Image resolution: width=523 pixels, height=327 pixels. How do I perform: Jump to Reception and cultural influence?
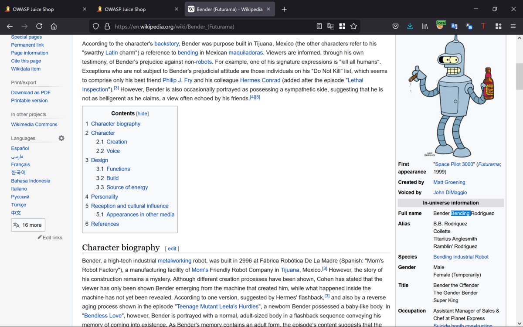129,206
